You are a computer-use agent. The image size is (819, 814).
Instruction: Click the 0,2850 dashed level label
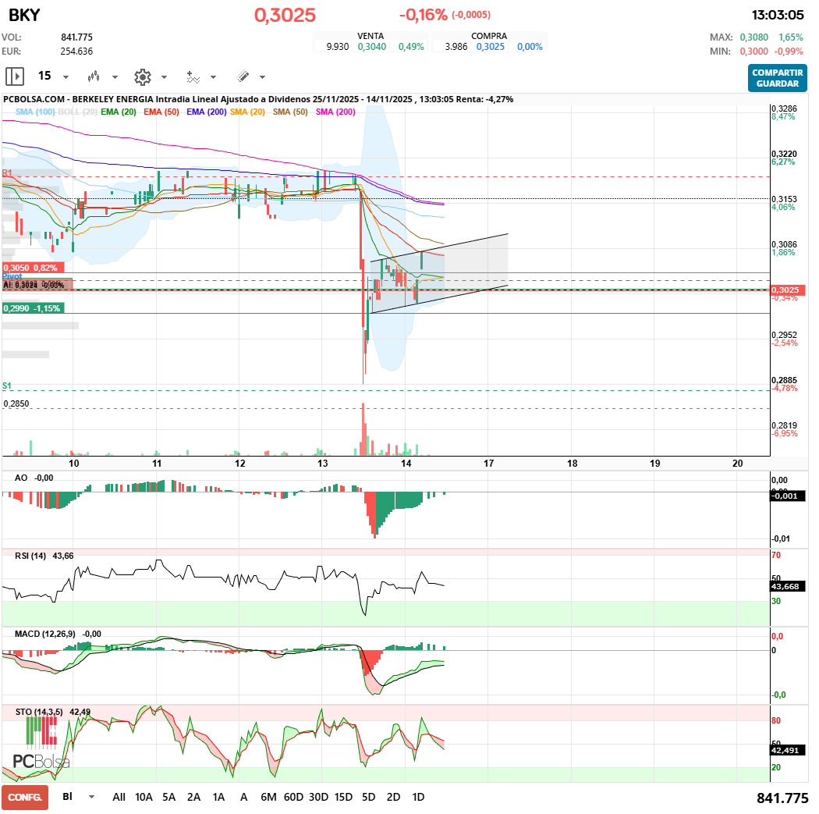point(16,403)
